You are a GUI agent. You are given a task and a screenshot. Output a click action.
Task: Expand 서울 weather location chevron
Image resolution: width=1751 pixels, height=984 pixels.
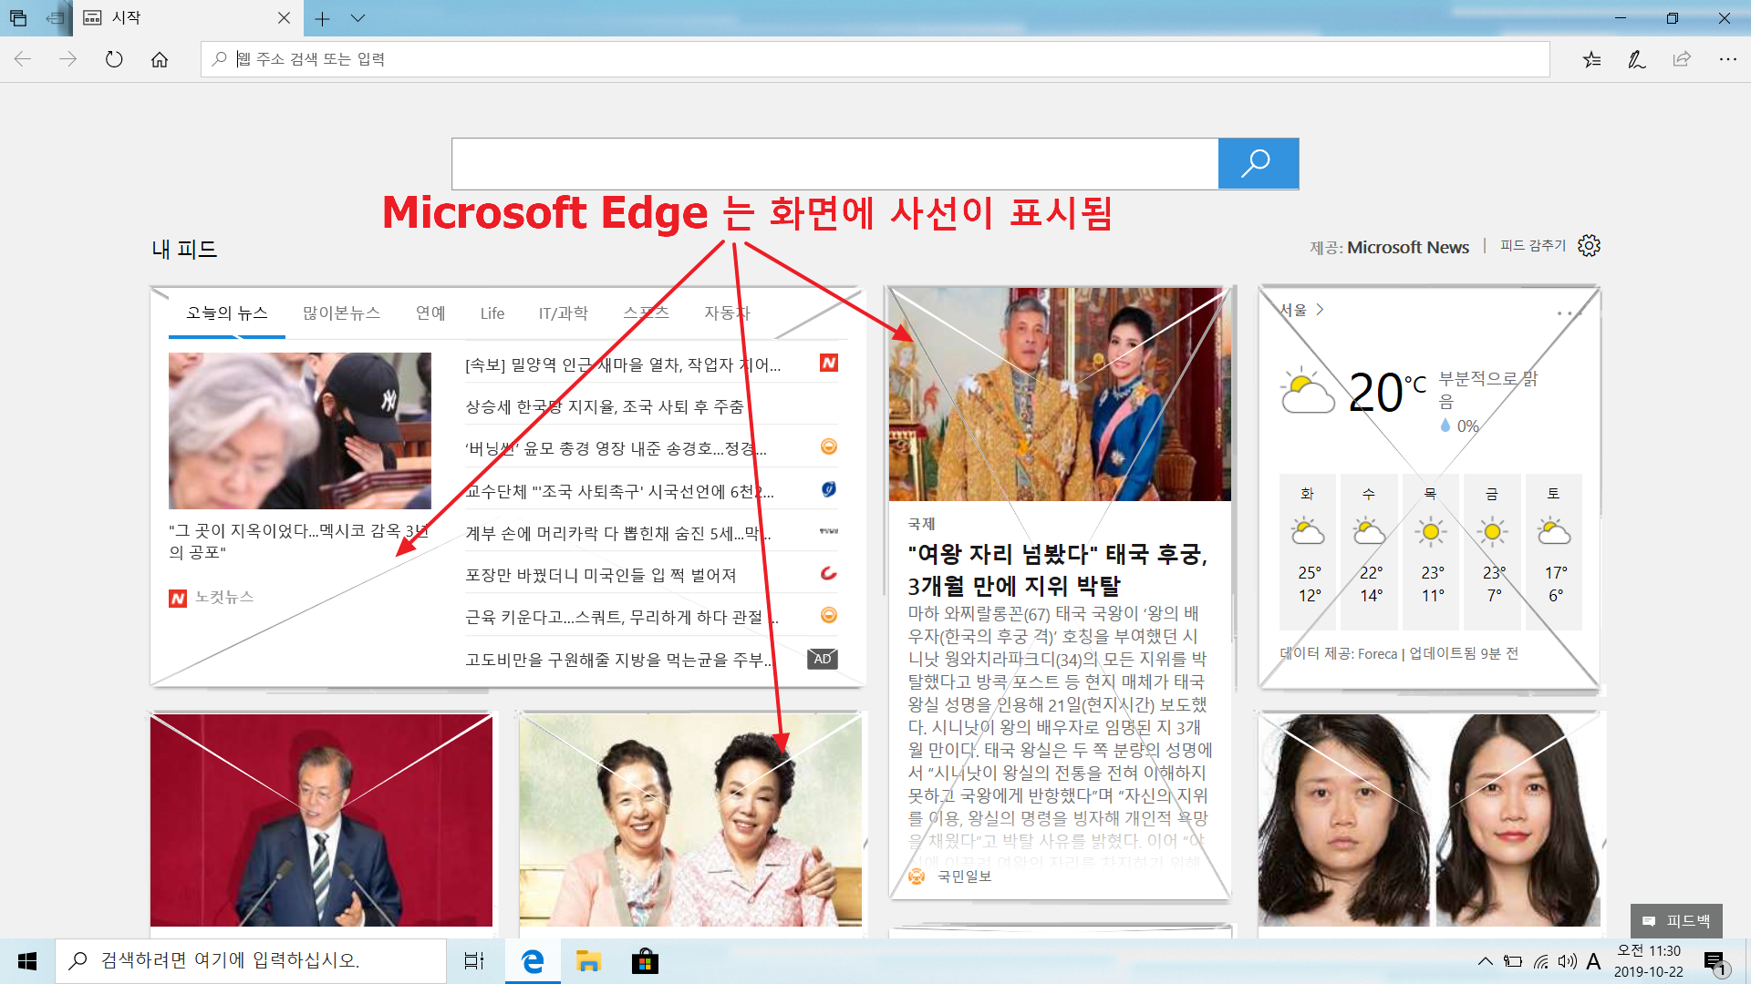(1320, 310)
